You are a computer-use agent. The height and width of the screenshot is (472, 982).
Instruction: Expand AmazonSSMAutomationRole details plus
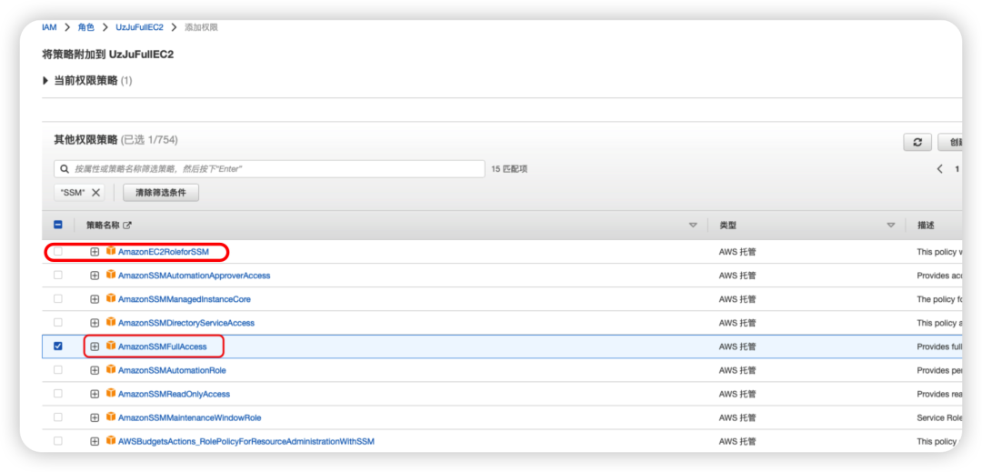pyautogui.click(x=95, y=370)
